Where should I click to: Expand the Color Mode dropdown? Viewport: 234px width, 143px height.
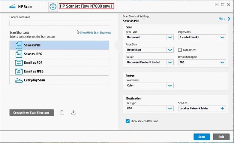point(170,86)
